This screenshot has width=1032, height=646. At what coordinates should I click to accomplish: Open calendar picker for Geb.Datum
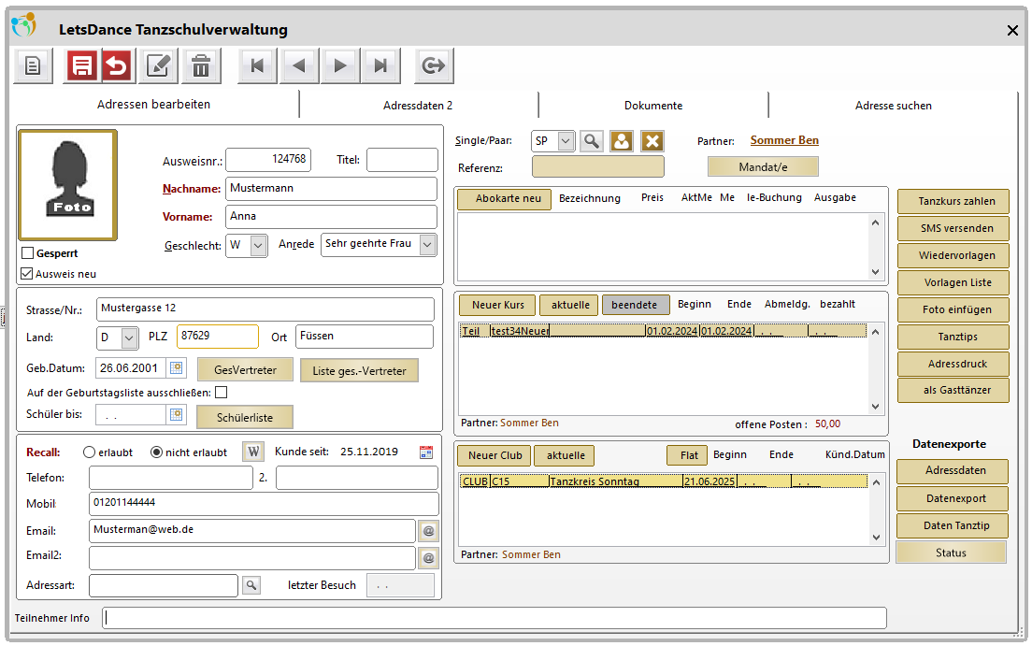pyautogui.click(x=177, y=368)
